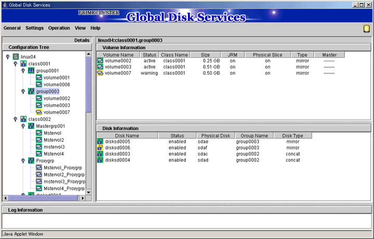
Task: Open the View menu
Action: click(80, 28)
